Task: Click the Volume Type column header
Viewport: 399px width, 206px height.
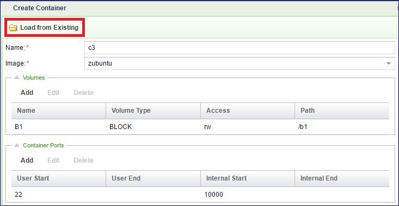Action: 153,111
